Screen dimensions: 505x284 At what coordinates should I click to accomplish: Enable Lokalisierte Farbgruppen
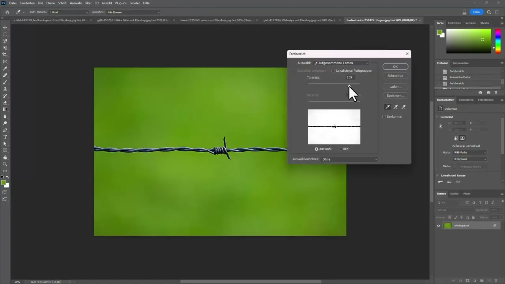click(x=333, y=71)
